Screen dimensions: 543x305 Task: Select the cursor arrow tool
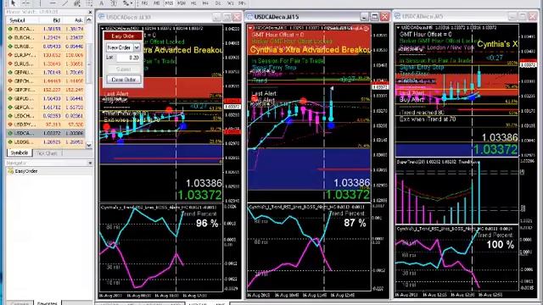tap(13, 3)
